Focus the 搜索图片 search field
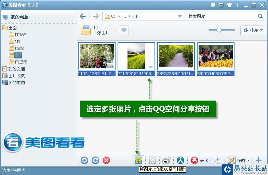This screenshot has height=175, width=268. tap(222, 16)
